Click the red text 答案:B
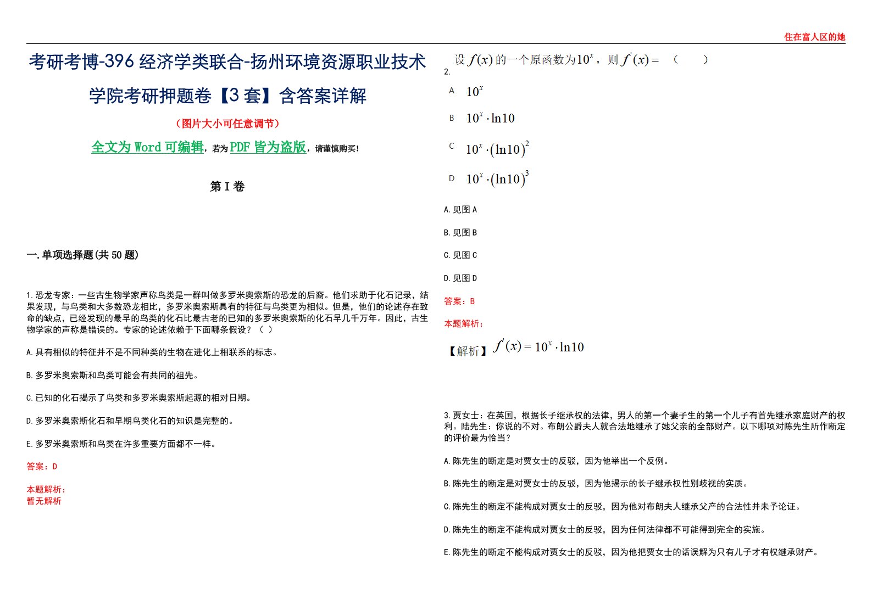 [x=459, y=301]
